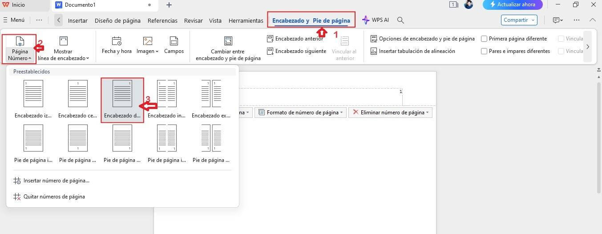Click the more options dots next to Menú
Image resolution: width=602 pixels, height=234 pixels.
click(39, 20)
